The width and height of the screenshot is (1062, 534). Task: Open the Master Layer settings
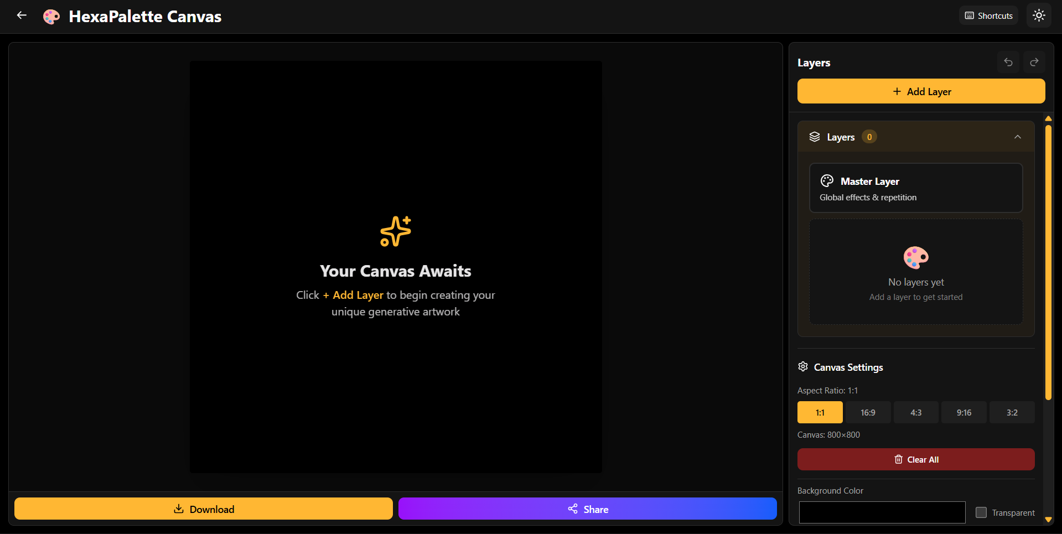pyautogui.click(x=916, y=188)
